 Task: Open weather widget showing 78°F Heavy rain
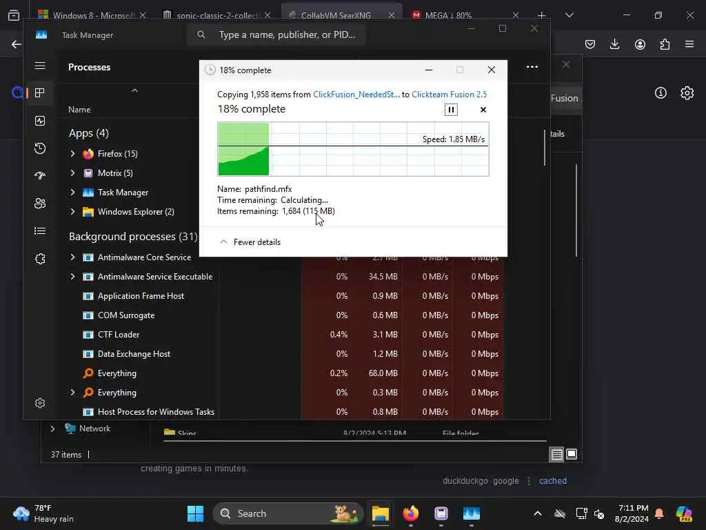pyautogui.click(x=43, y=513)
